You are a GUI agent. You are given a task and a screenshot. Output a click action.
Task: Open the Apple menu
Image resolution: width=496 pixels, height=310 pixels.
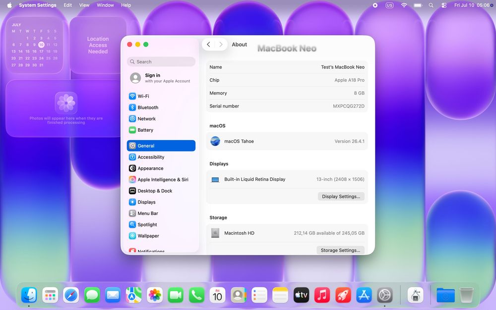point(9,5)
